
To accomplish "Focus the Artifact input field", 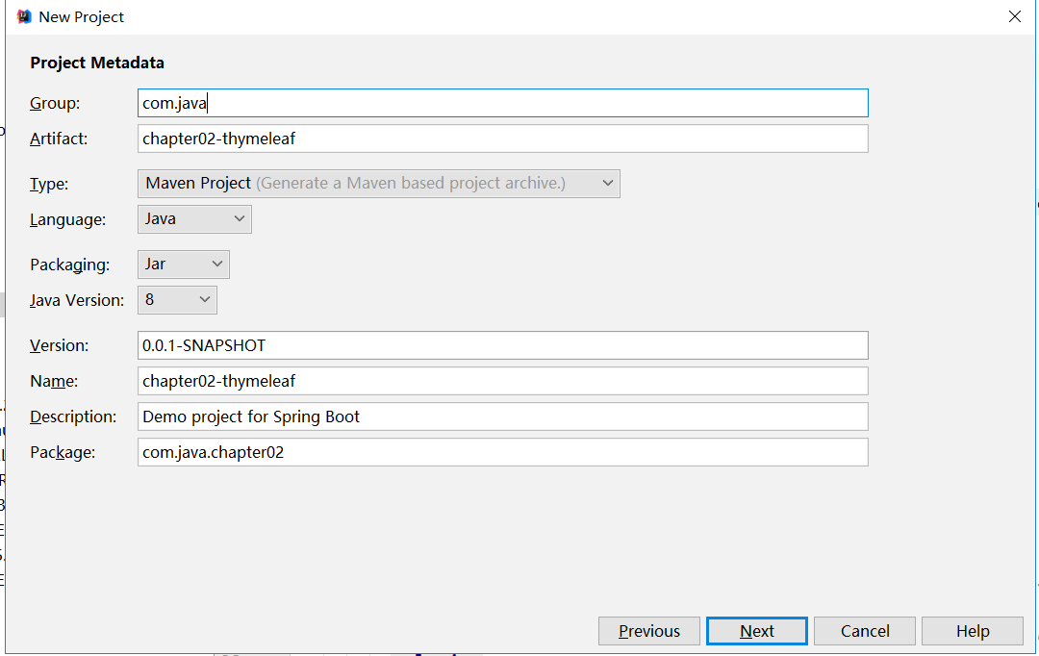I will pyautogui.click(x=503, y=139).
